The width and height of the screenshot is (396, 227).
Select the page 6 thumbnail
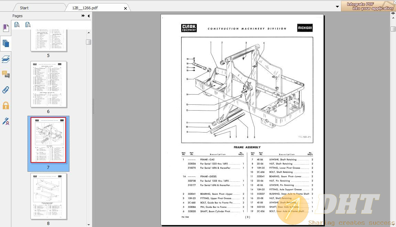49,84
